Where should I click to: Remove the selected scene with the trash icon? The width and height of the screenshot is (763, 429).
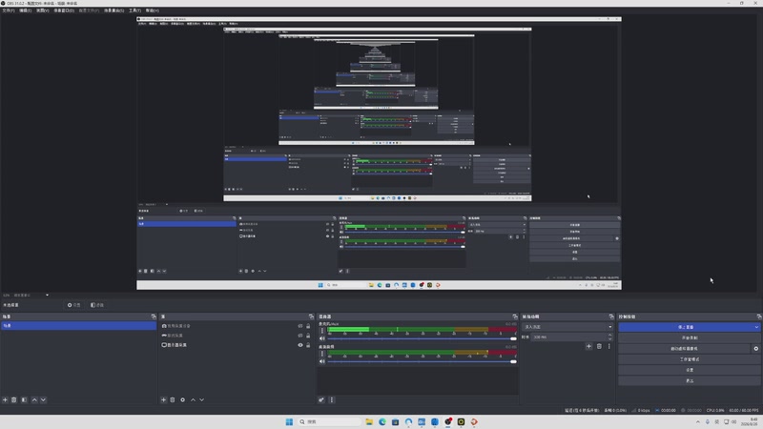point(14,399)
